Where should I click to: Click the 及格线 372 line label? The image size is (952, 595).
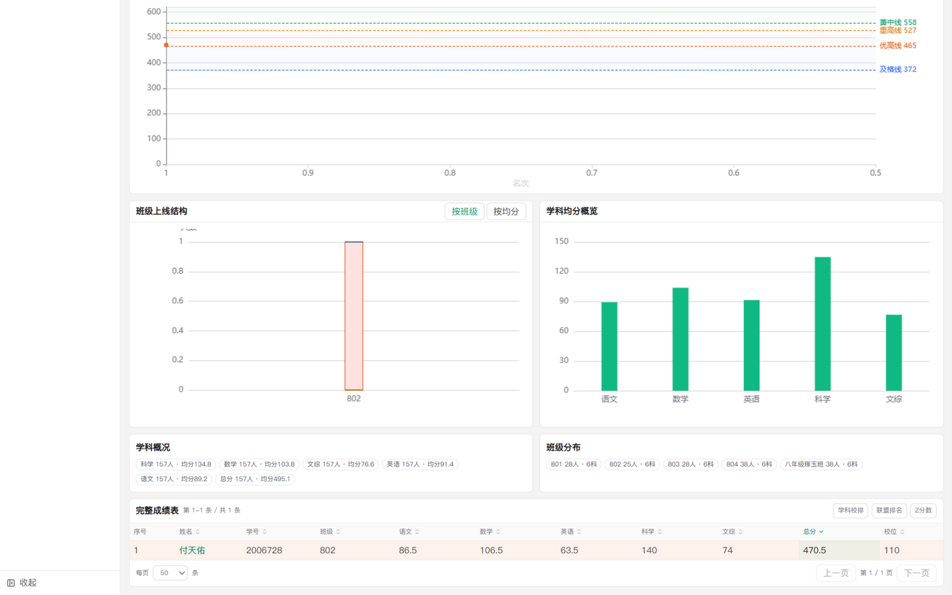tap(898, 69)
